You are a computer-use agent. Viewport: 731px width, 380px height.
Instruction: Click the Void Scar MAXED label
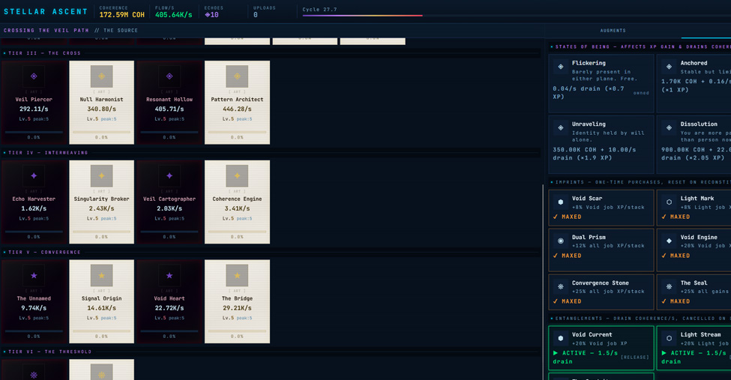(568, 217)
